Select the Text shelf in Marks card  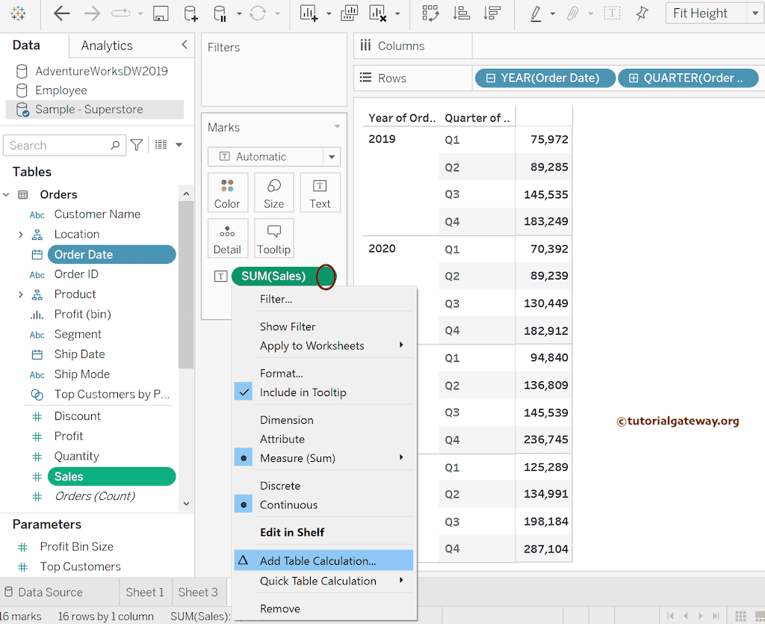click(x=320, y=192)
